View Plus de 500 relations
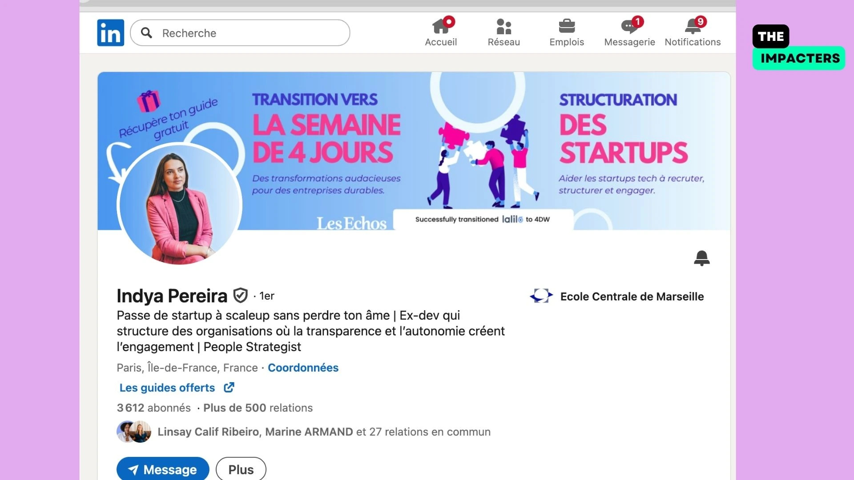The image size is (854, 480). (258, 408)
